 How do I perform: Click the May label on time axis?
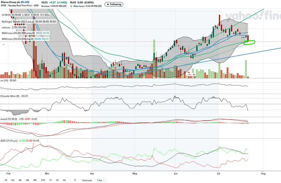[x=135, y=174]
